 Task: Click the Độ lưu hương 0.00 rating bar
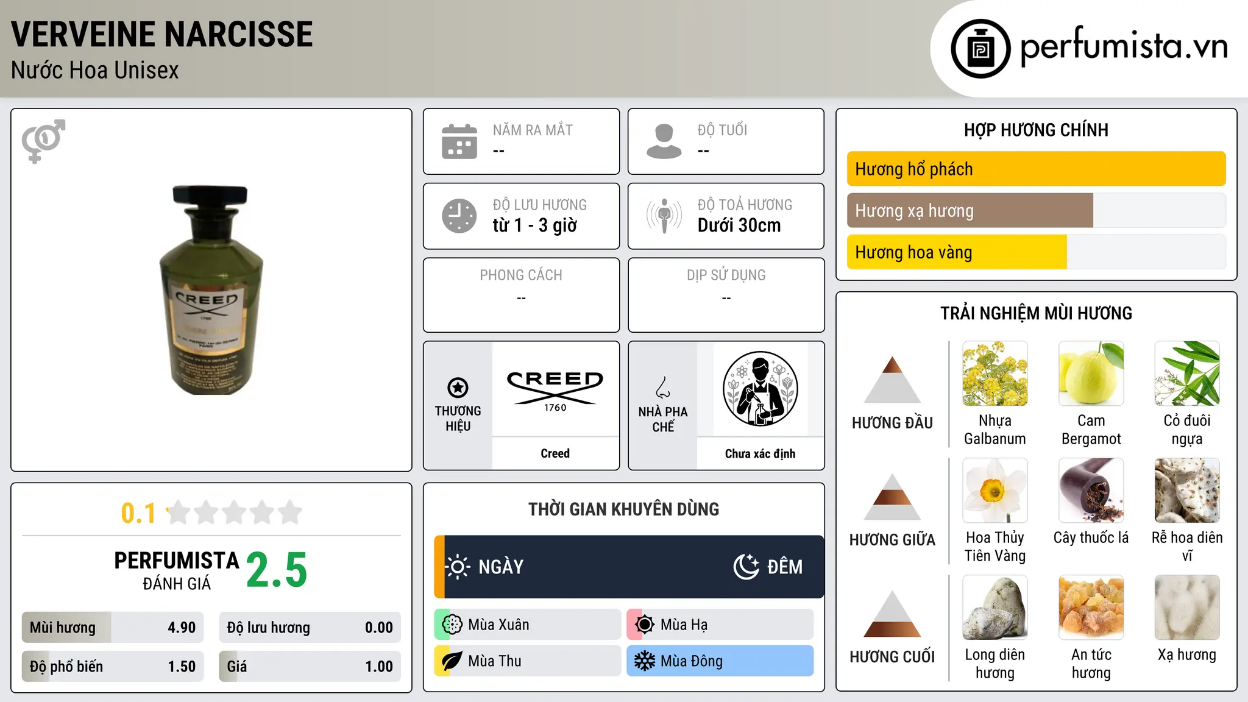pyautogui.click(x=310, y=628)
